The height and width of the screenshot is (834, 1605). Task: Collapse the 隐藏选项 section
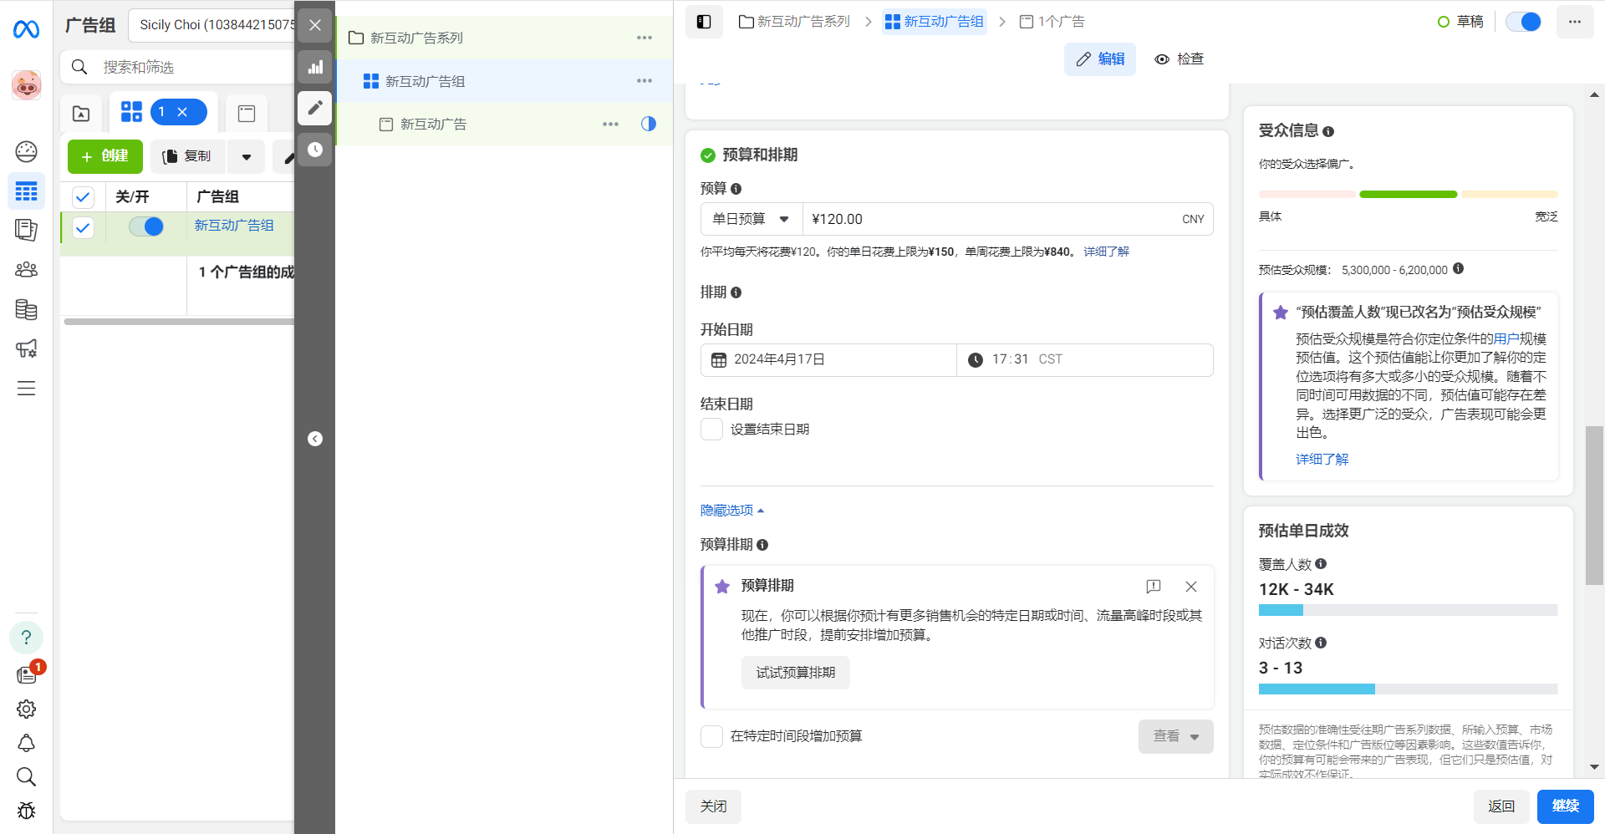[x=731, y=511]
